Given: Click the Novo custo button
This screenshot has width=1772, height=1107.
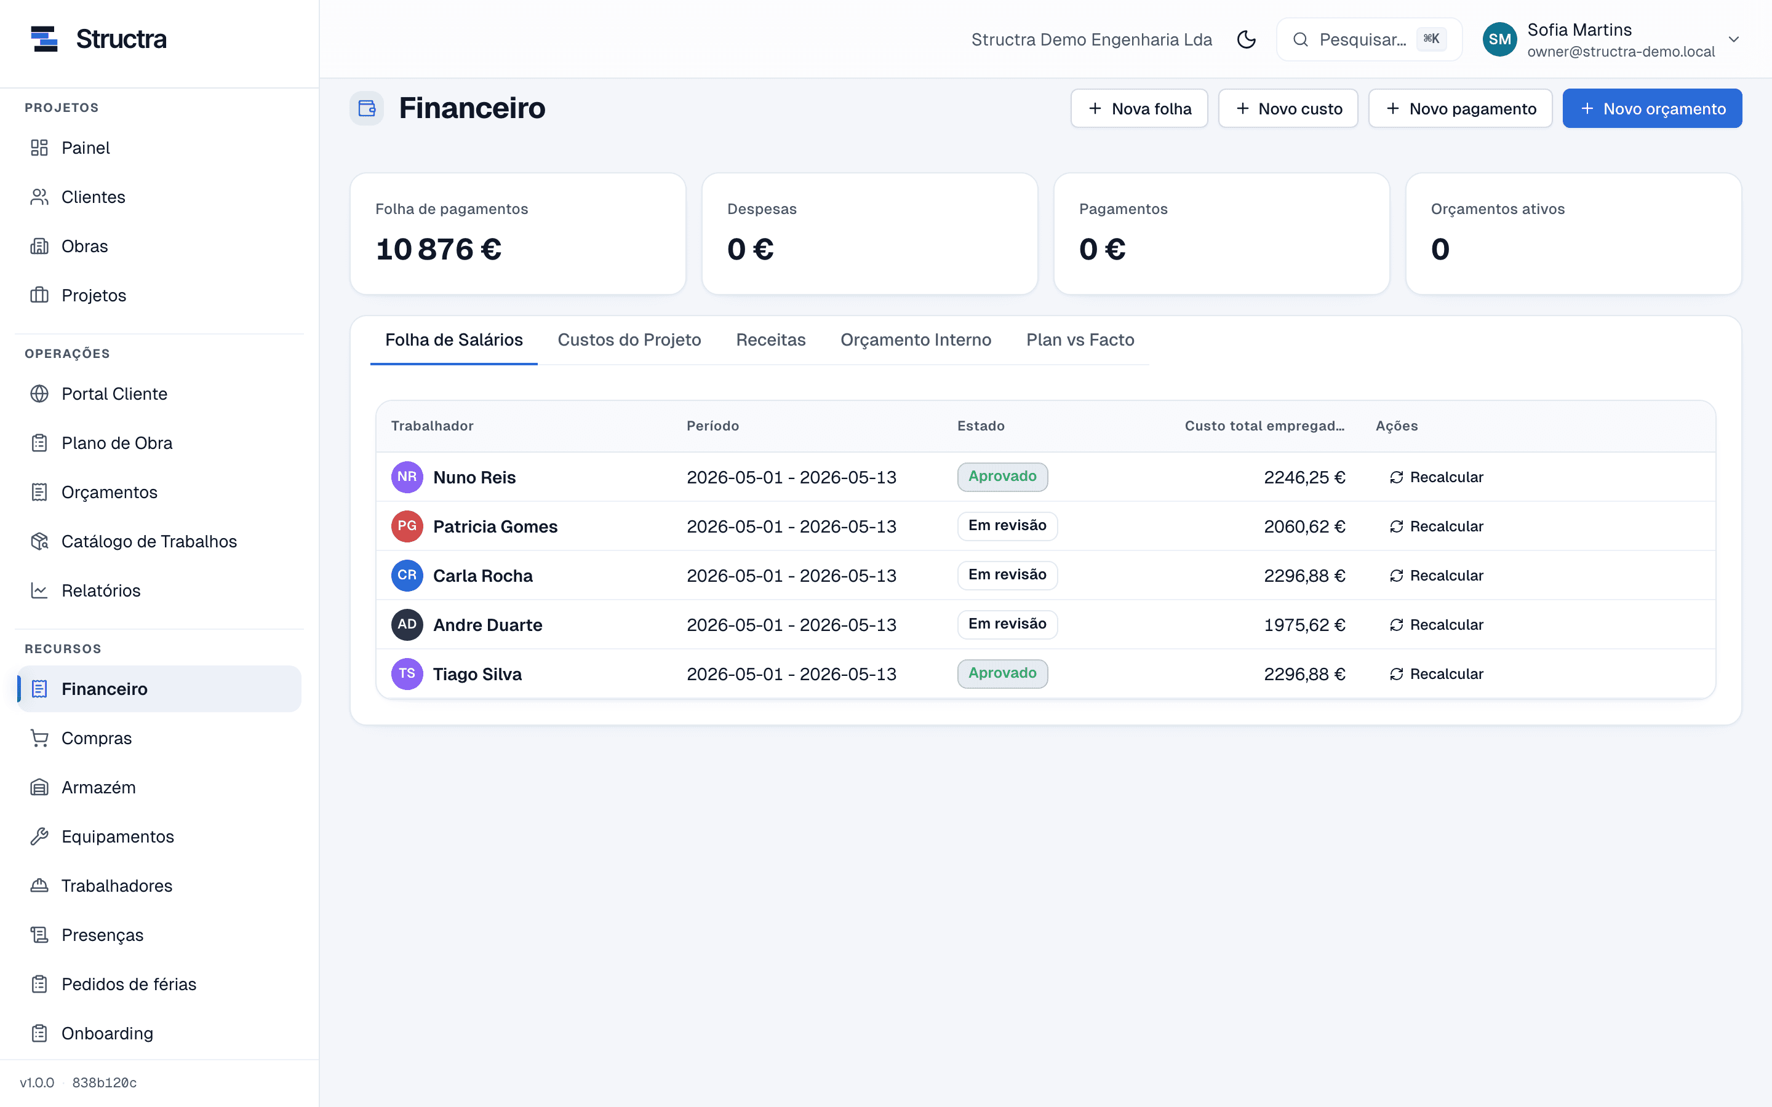Looking at the screenshot, I should pyautogui.click(x=1289, y=108).
